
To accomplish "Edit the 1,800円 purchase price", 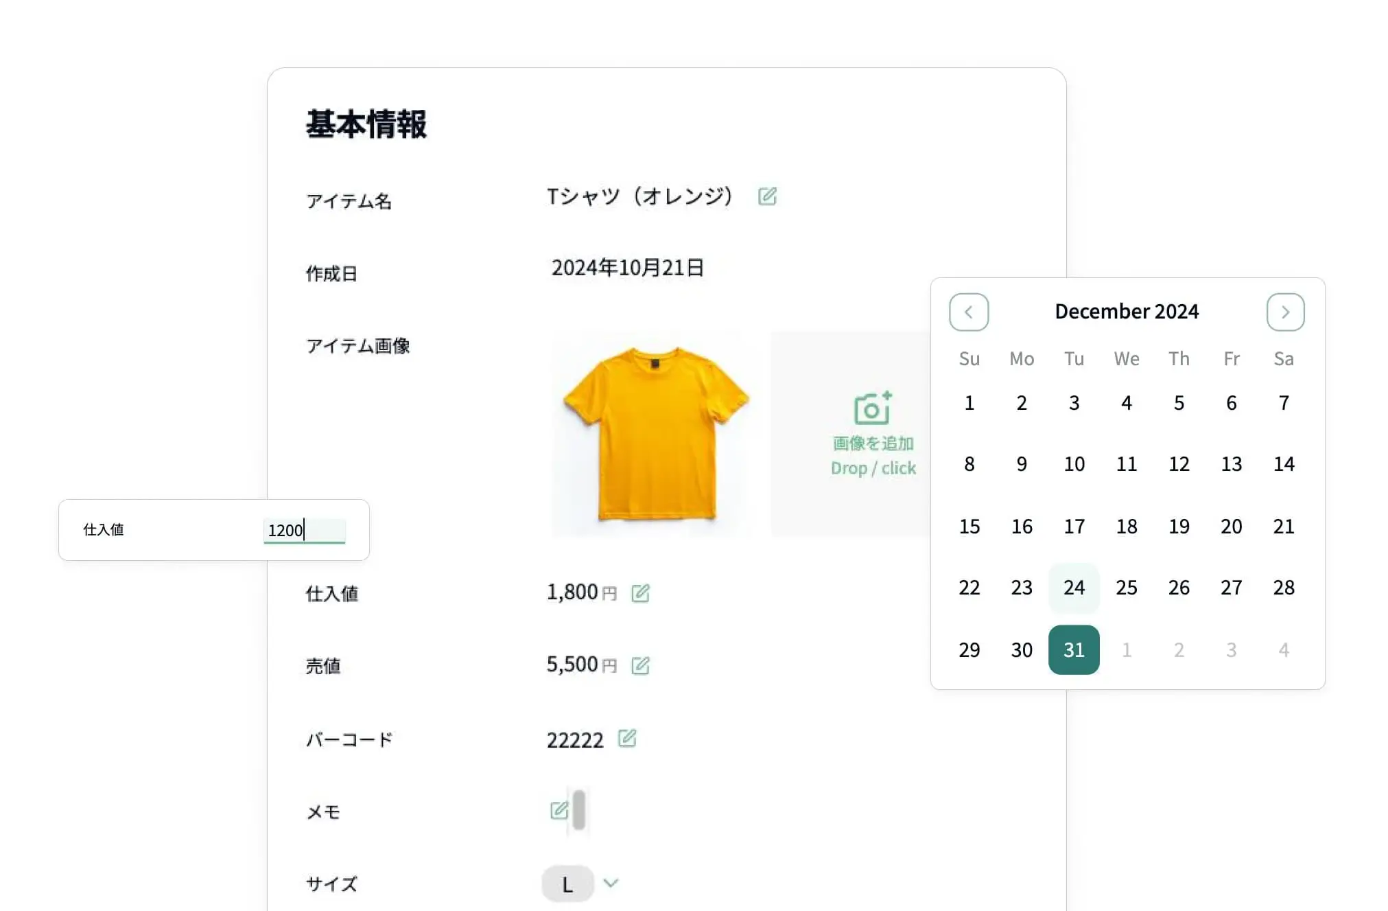I will click(x=640, y=593).
